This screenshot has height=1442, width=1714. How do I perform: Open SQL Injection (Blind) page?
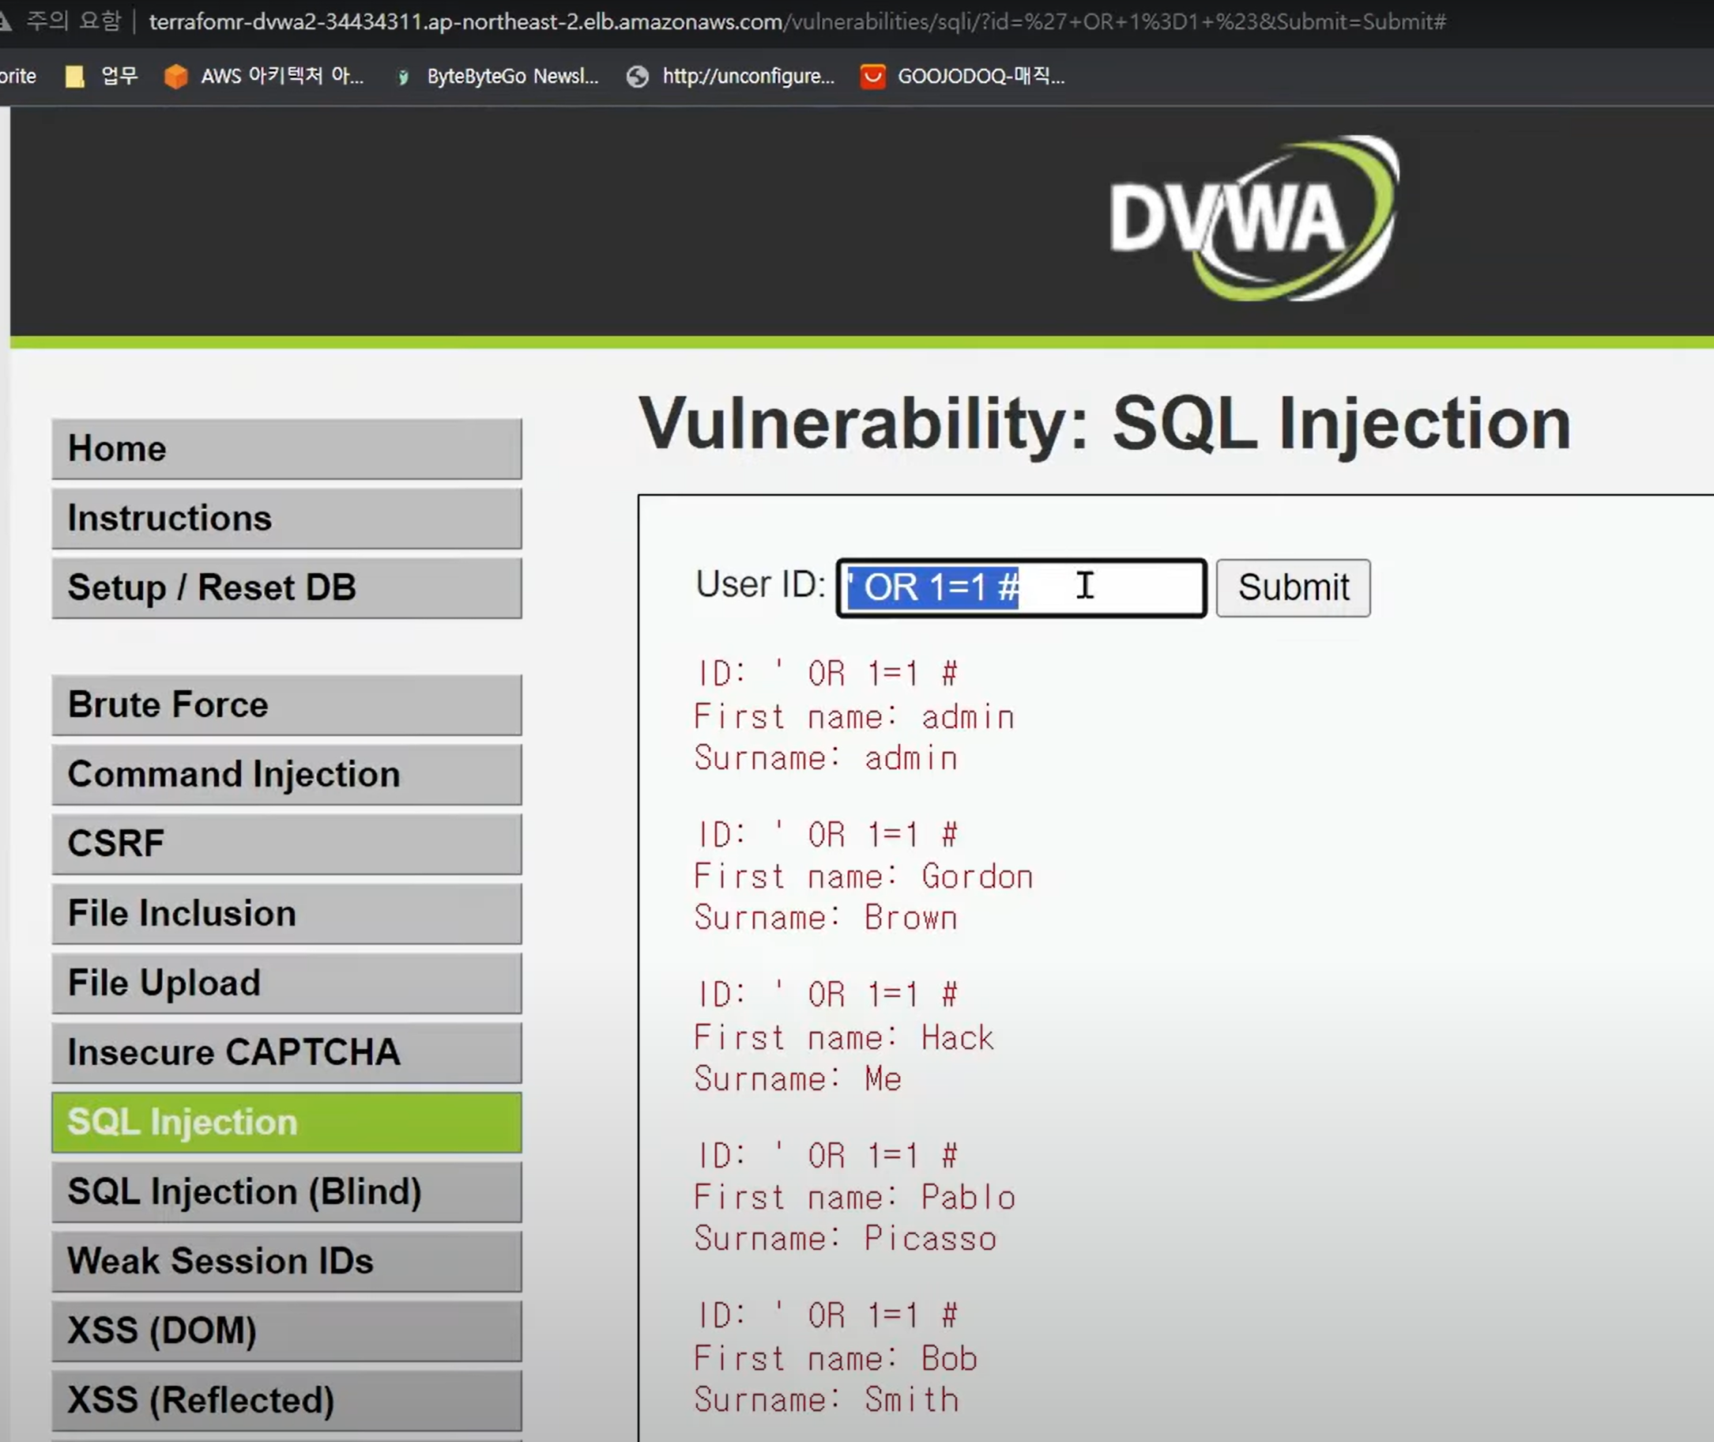pos(286,1192)
